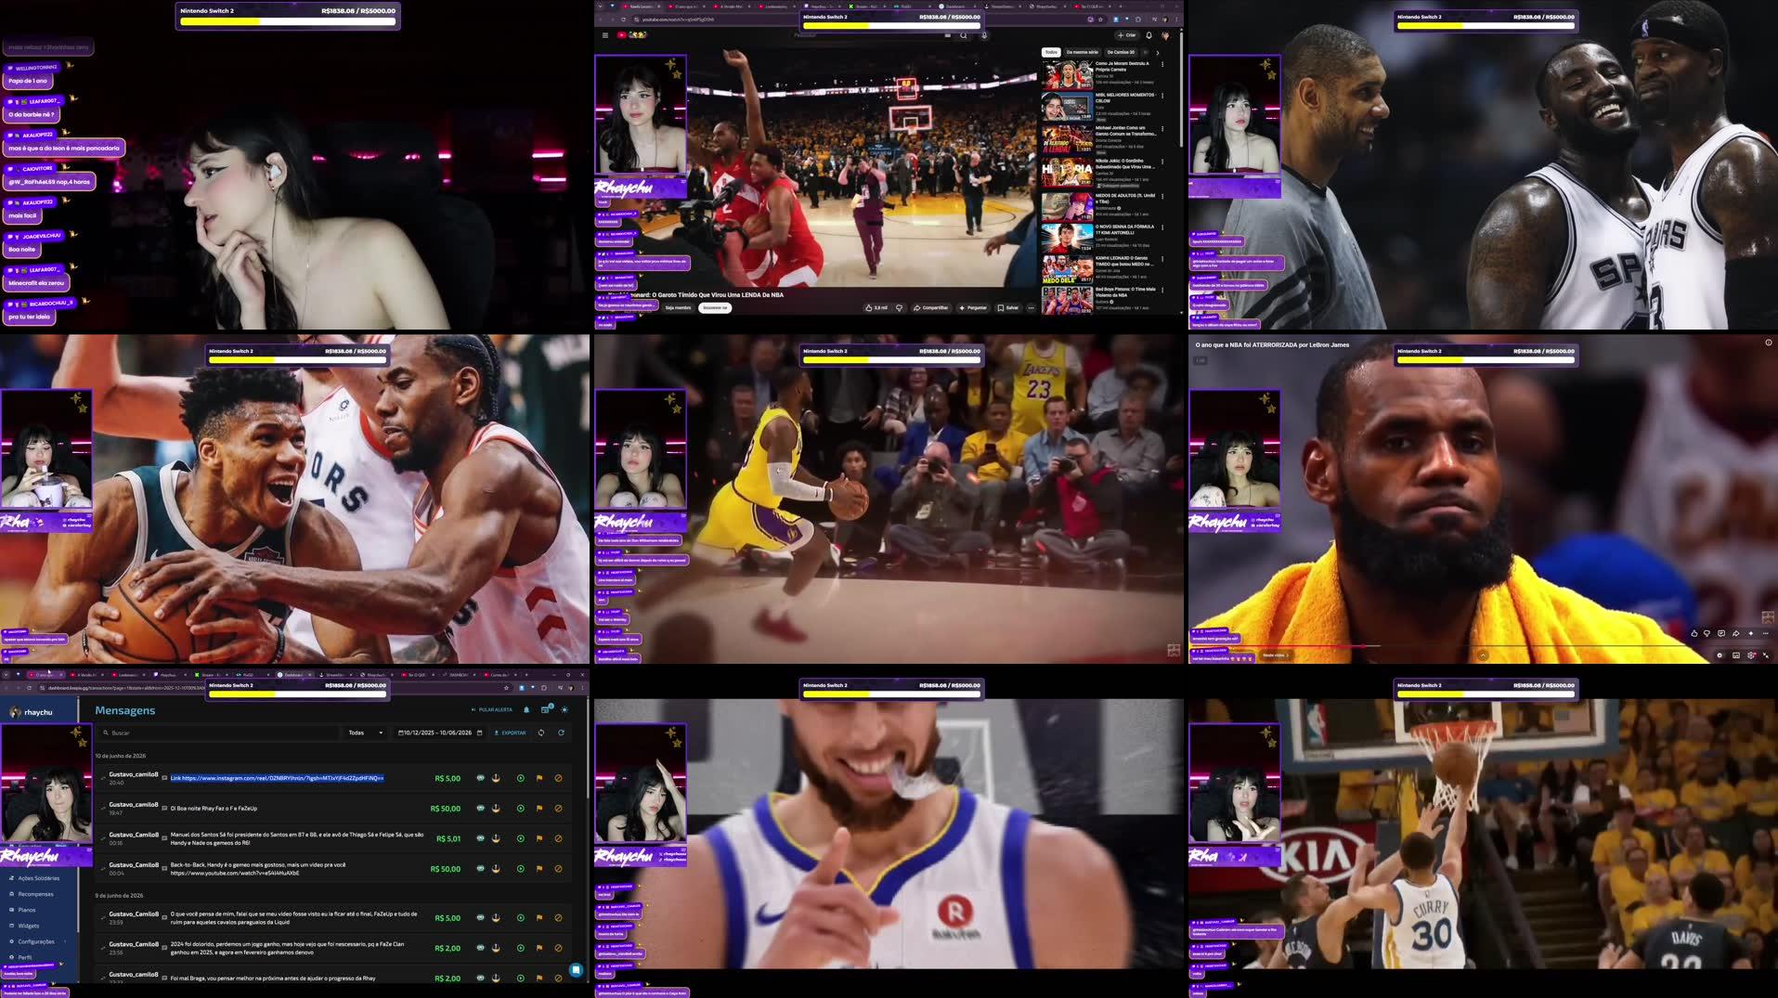The width and height of the screenshot is (1778, 998).
Task: Switch theme using the sun icon in Mensagens dashboard
Action: pyautogui.click(x=565, y=709)
